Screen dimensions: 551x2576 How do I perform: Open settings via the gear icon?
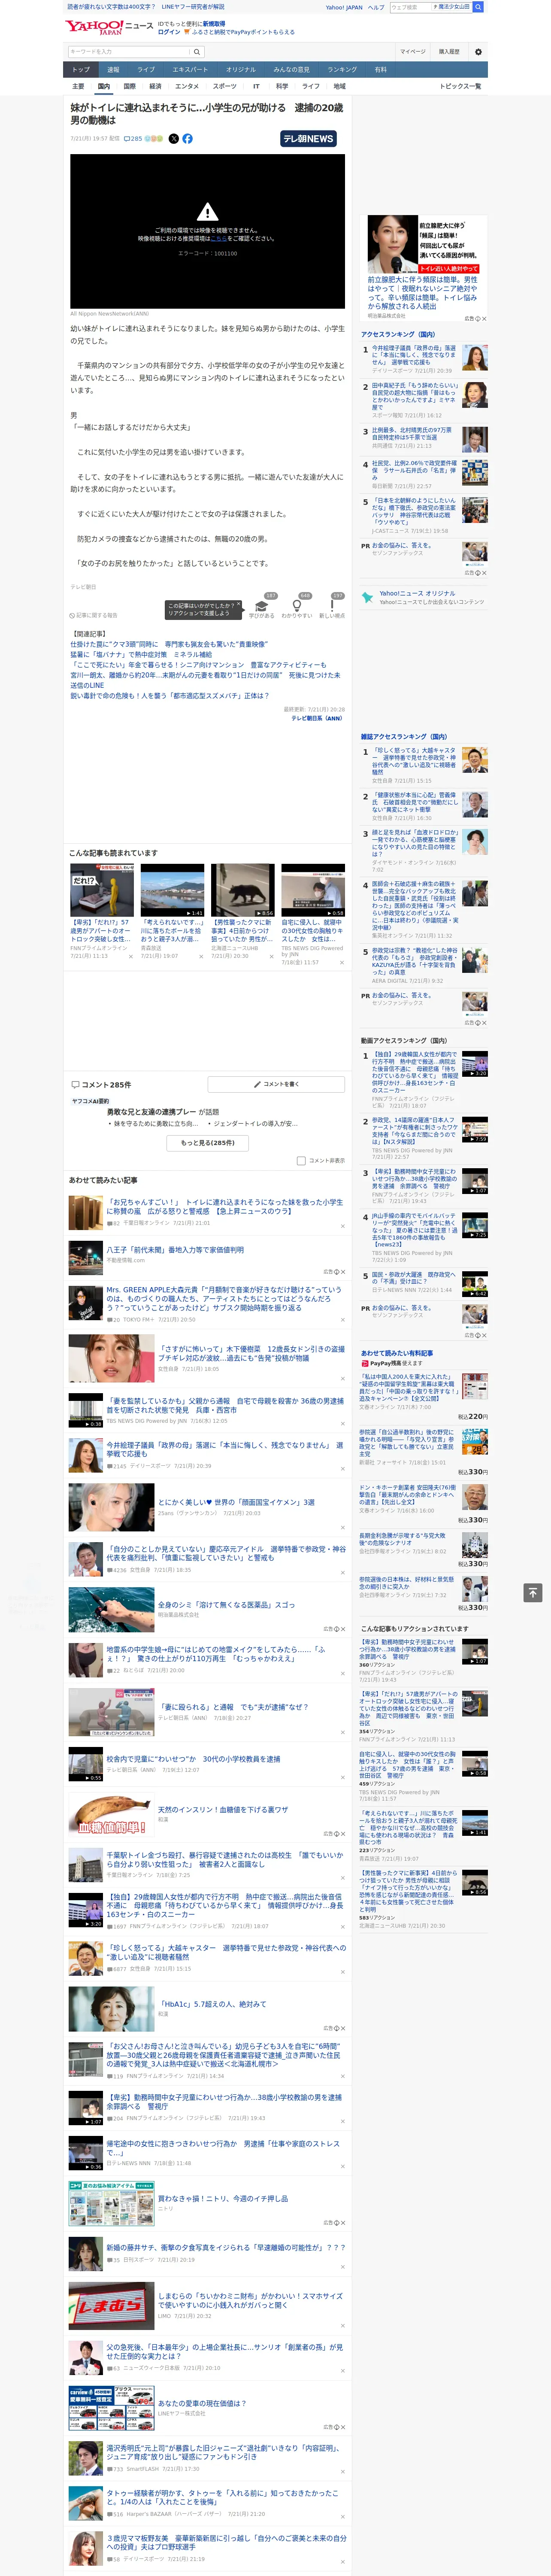coord(478,52)
